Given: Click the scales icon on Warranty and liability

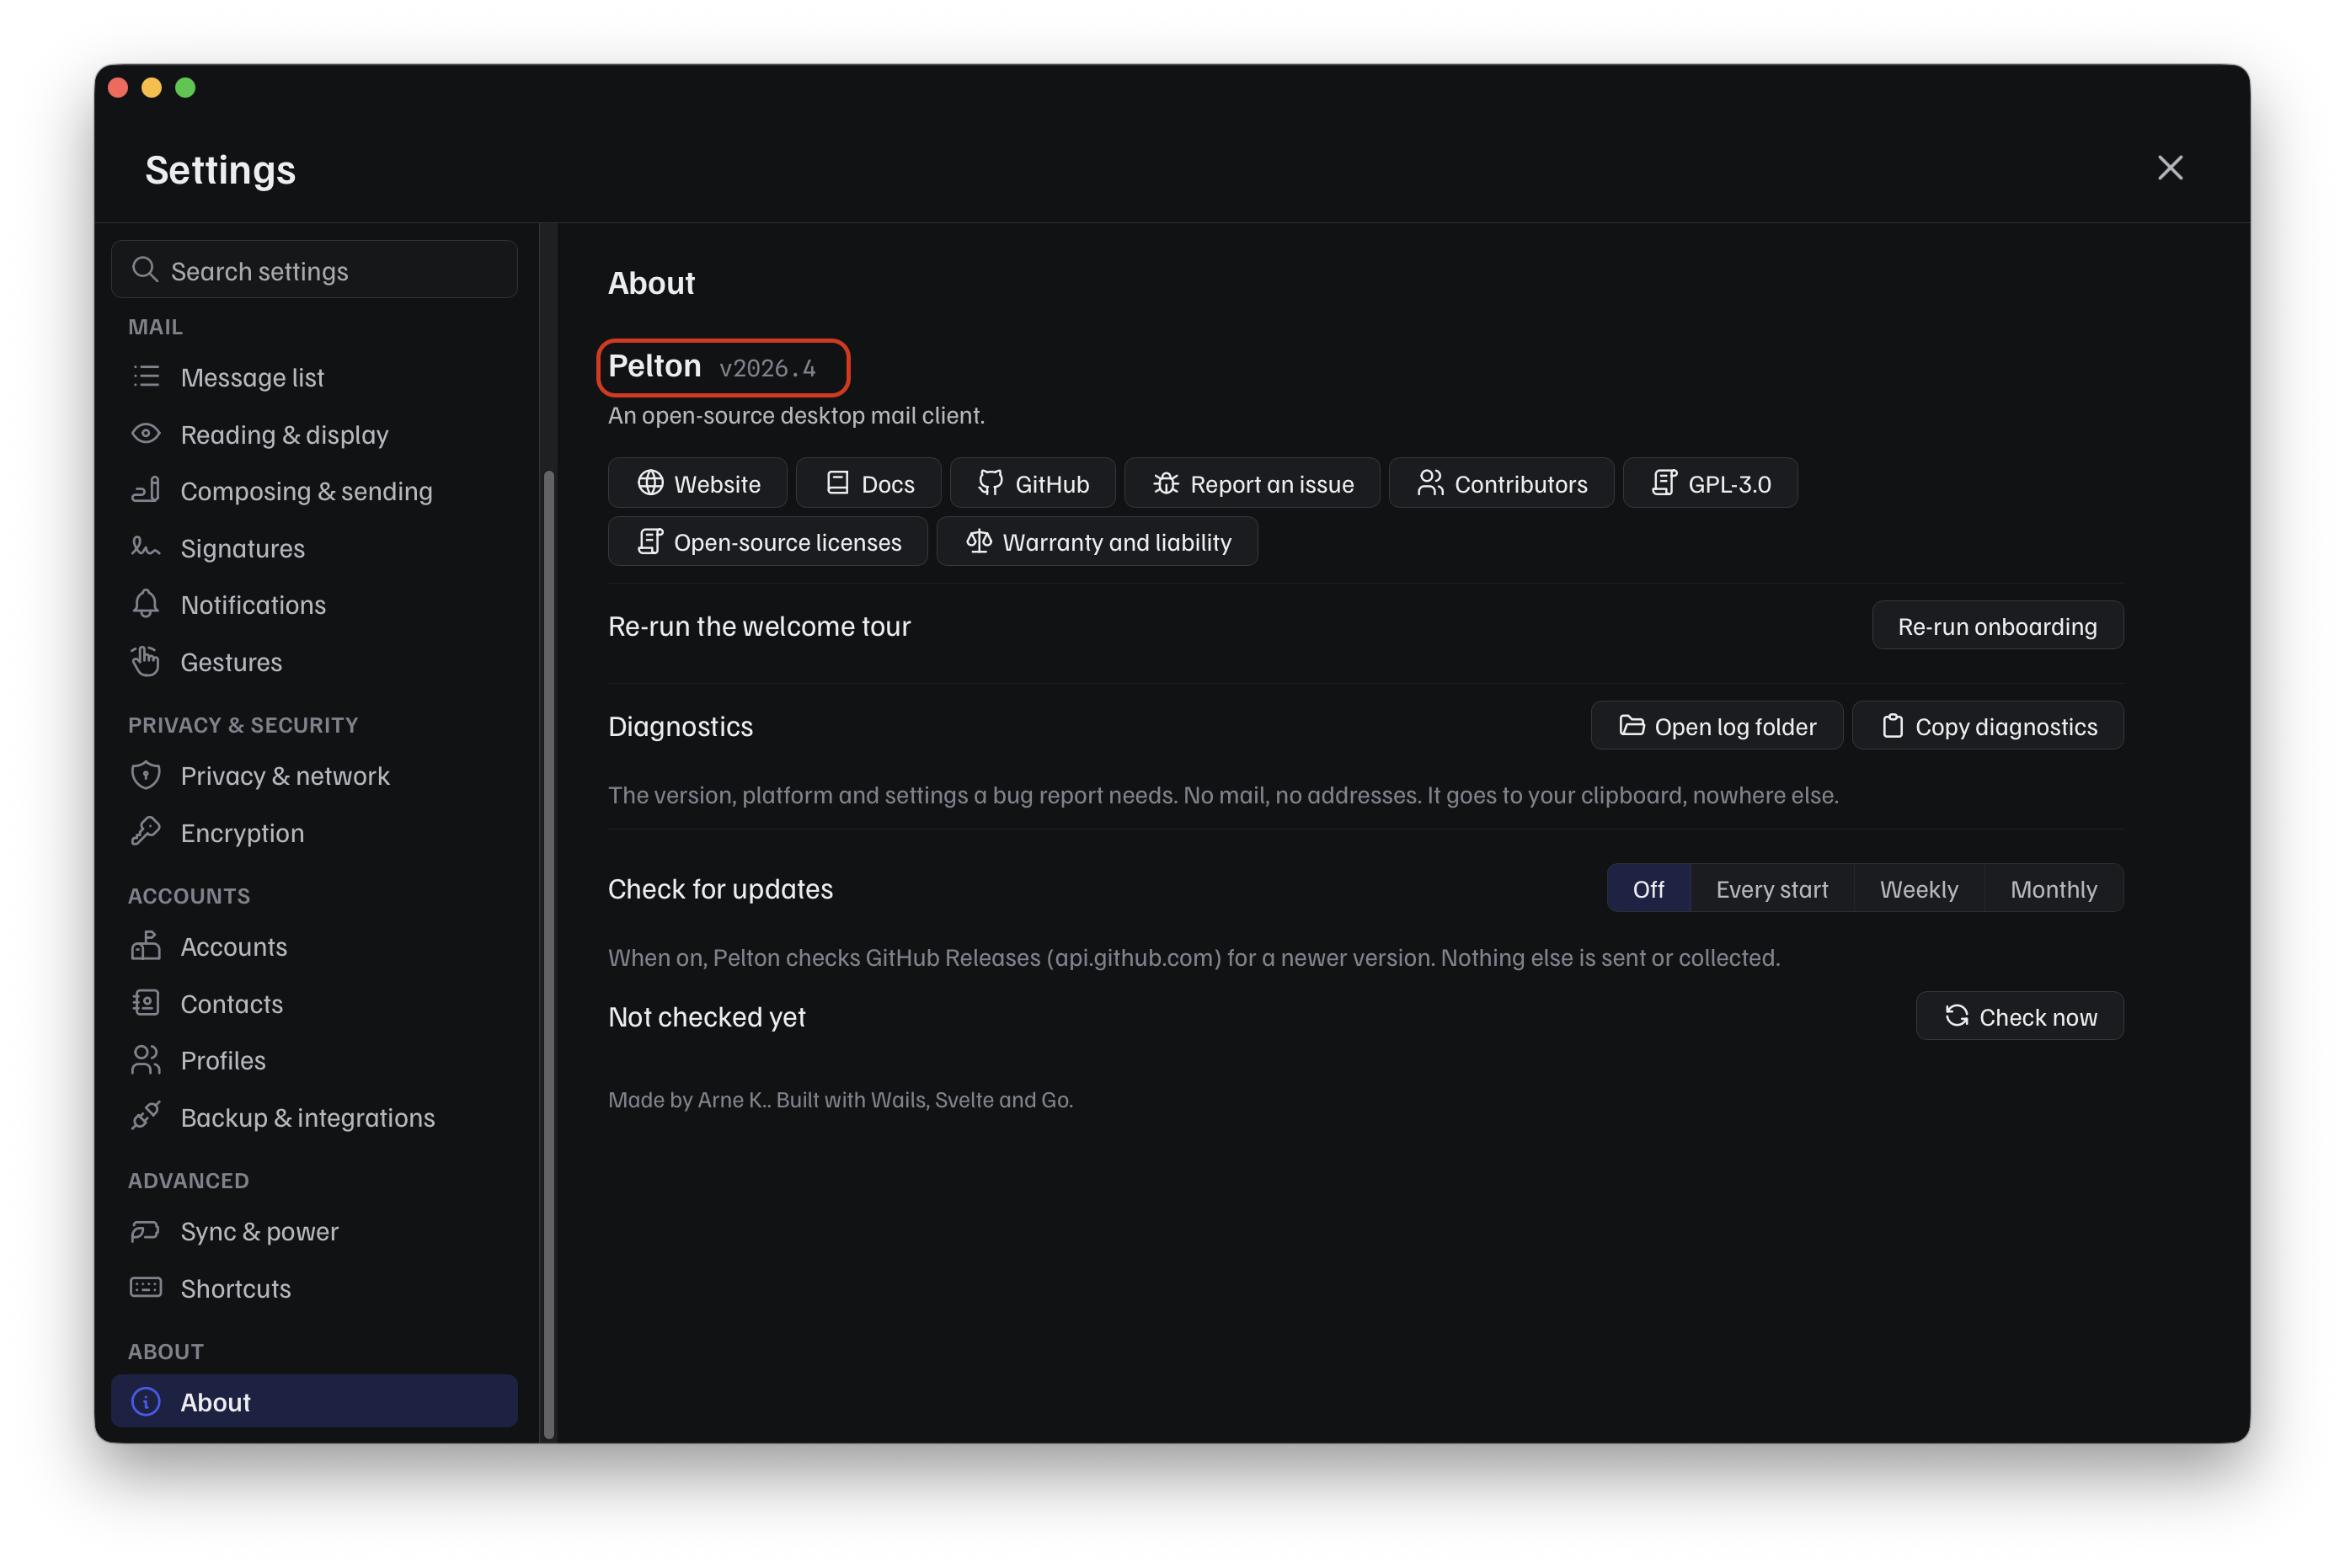Looking at the screenshot, I should tap(979, 542).
